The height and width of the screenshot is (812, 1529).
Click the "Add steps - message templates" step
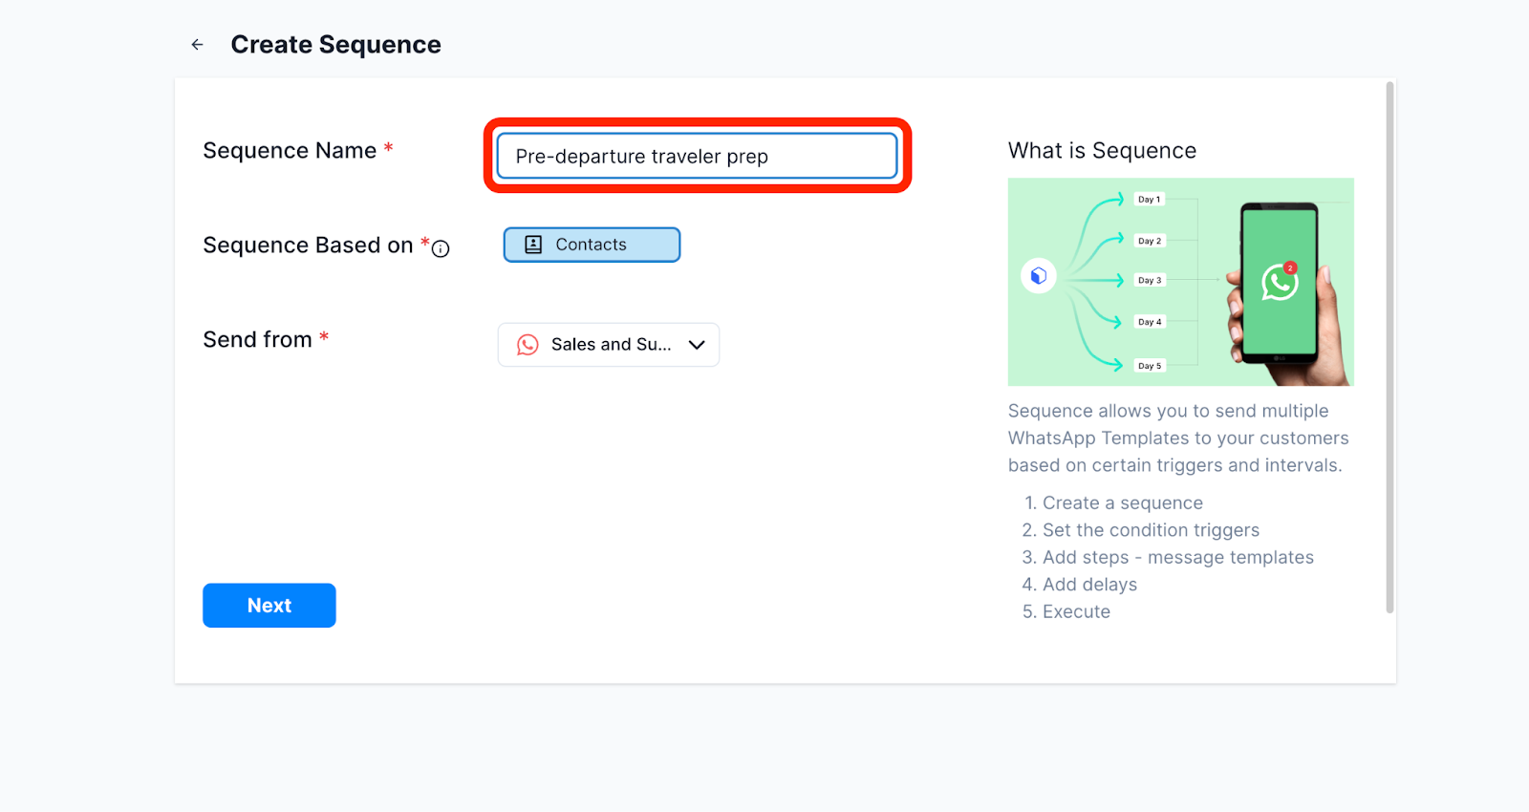click(1177, 558)
